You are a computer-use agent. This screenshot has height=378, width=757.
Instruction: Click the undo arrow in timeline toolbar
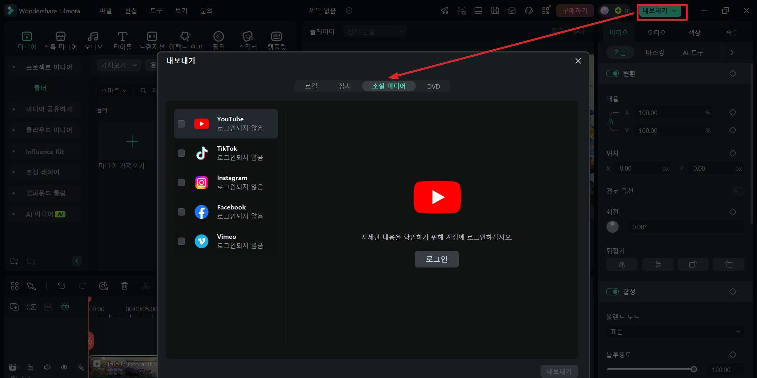[x=61, y=286]
